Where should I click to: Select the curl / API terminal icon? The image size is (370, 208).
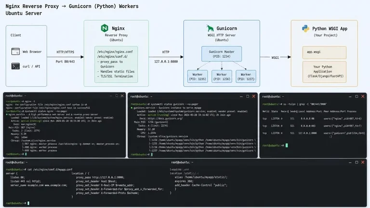point(15,66)
